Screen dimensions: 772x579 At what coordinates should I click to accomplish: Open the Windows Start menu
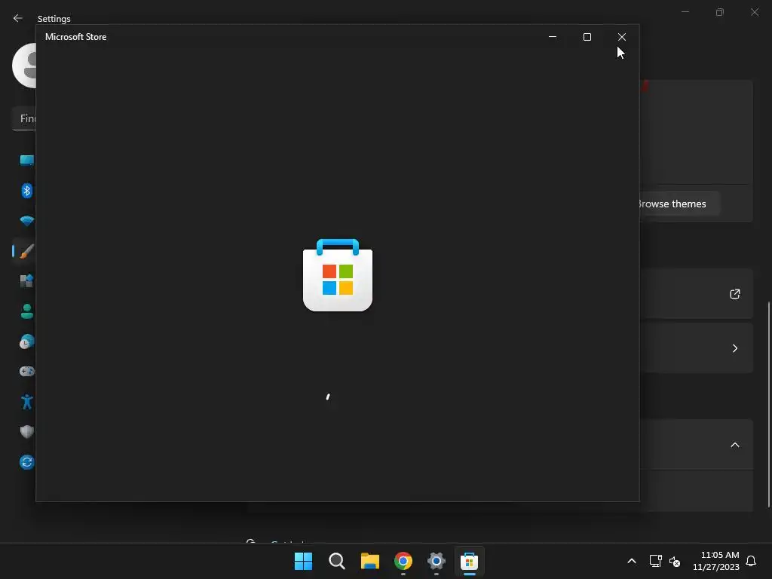click(x=303, y=561)
